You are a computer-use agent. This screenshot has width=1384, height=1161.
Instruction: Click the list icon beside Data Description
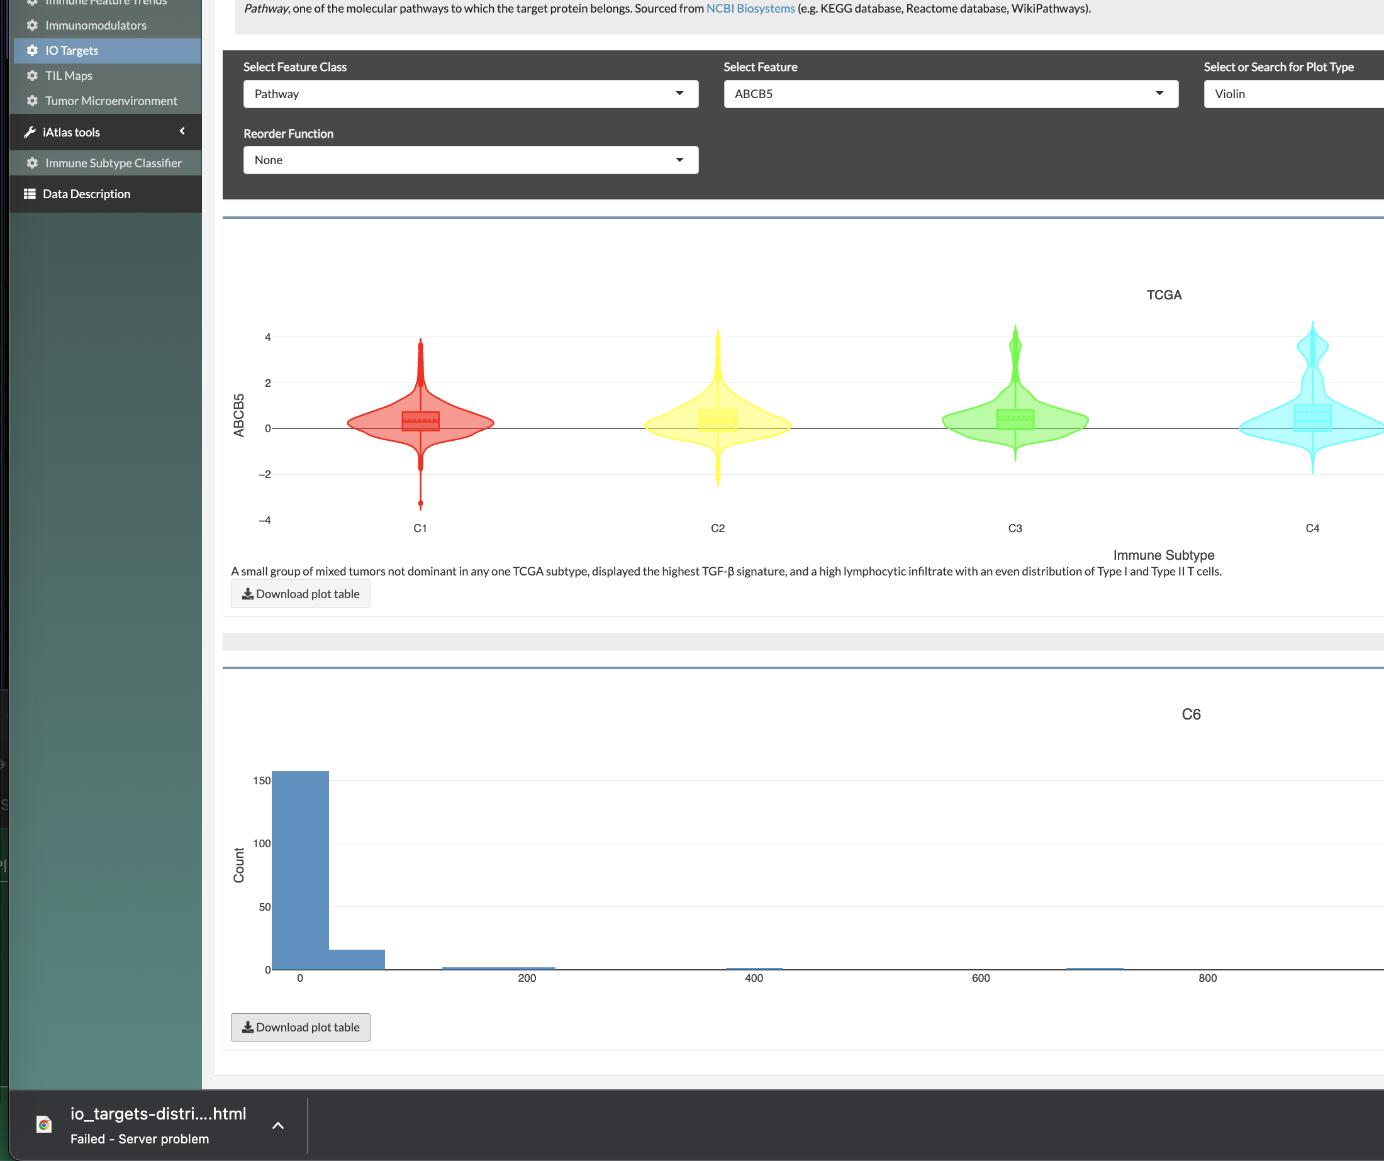[29, 193]
